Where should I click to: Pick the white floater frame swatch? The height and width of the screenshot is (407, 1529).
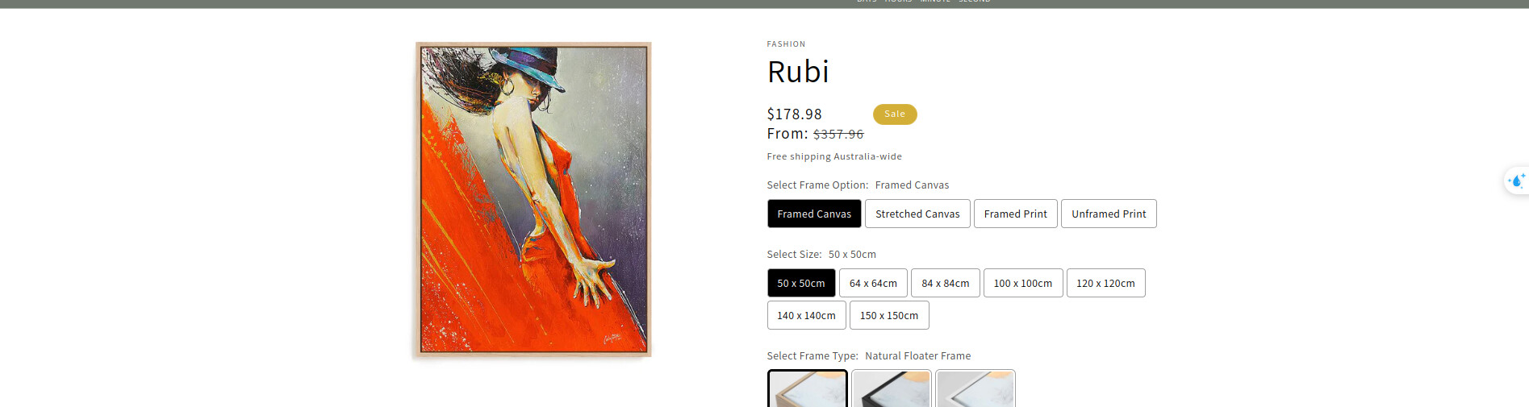tap(975, 388)
